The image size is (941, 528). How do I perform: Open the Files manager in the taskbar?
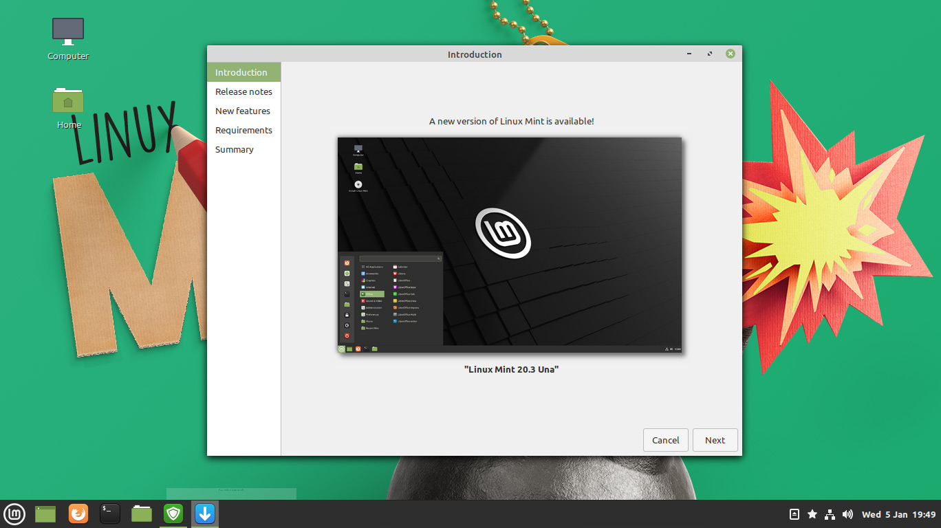click(142, 514)
